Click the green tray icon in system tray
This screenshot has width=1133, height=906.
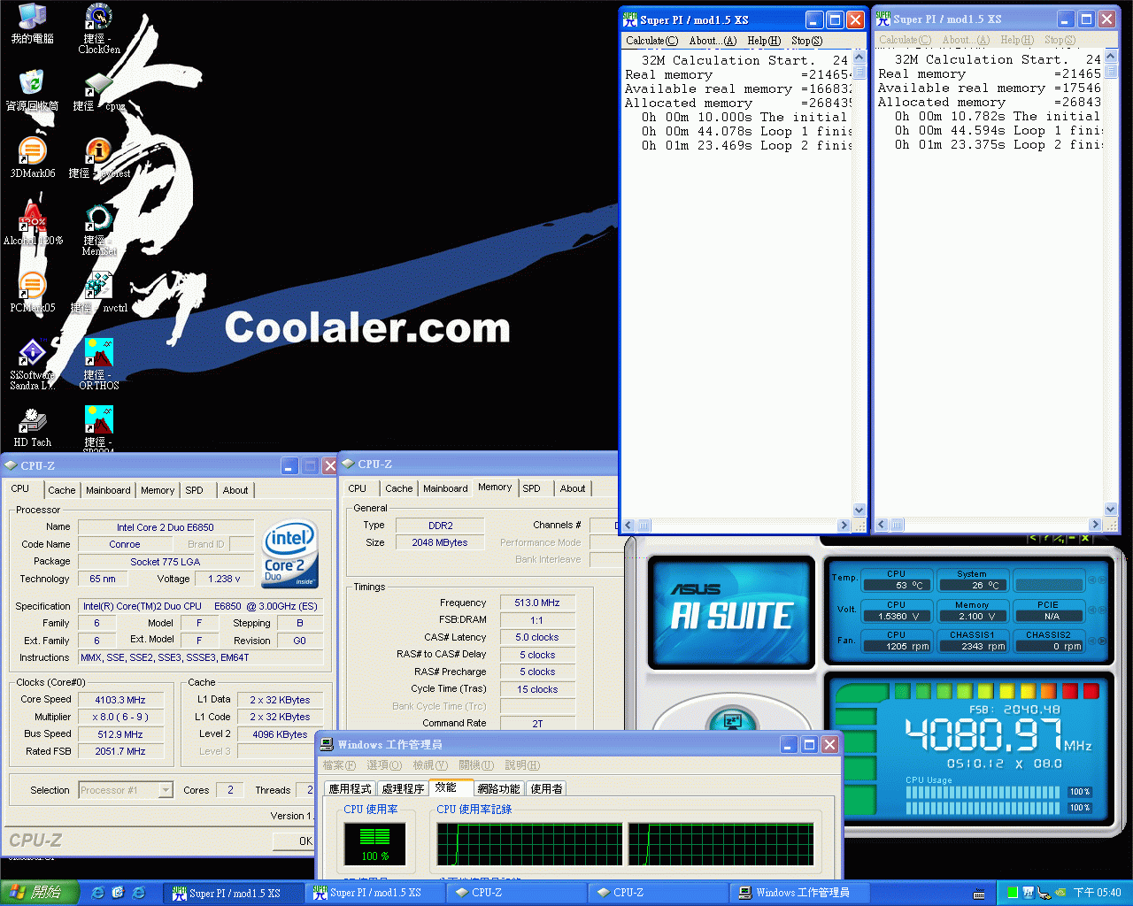[x=1013, y=893]
